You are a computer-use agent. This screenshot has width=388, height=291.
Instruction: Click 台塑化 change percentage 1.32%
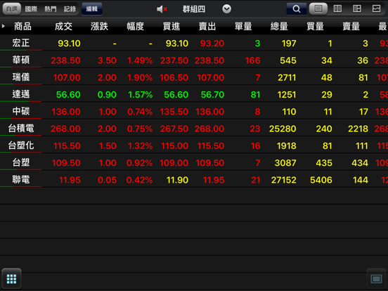140,145
